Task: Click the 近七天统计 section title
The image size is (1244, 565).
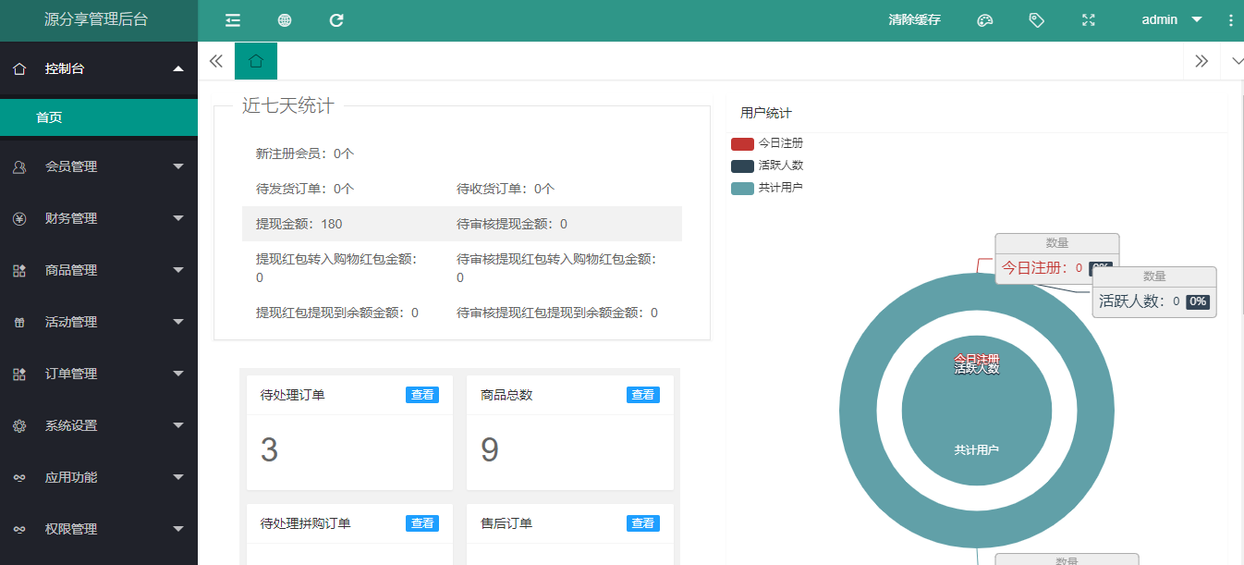Action: tap(287, 105)
